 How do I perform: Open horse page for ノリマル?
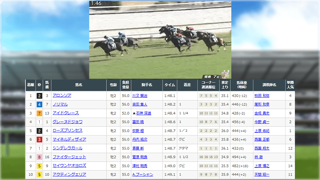click(x=60, y=104)
